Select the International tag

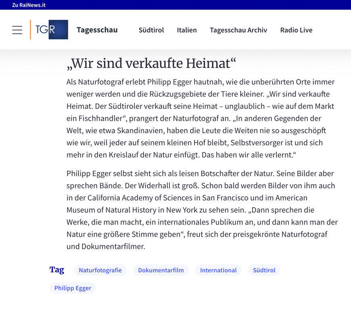click(218, 270)
